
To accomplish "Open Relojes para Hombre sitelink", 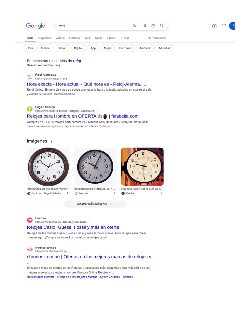I will point(41,277).
